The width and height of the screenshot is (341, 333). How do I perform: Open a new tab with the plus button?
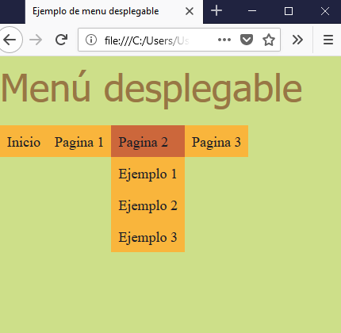[x=216, y=11]
